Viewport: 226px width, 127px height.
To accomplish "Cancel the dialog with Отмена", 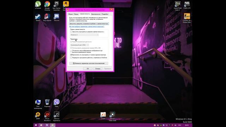I will [98, 69].
